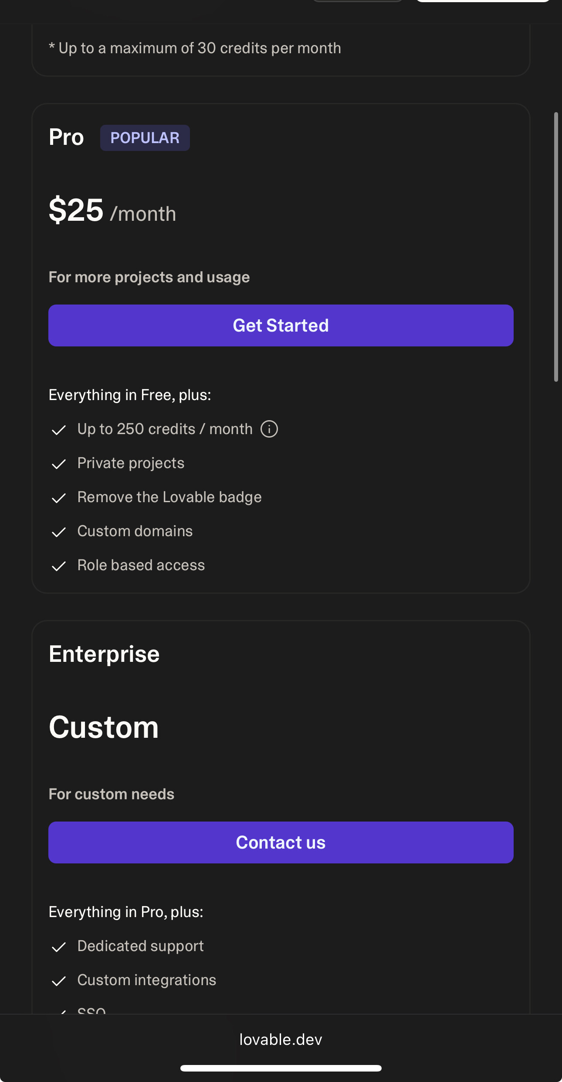Click the checkmark next to Role based access
The width and height of the screenshot is (562, 1082).
pyautogui.click(x=59, y=566)
